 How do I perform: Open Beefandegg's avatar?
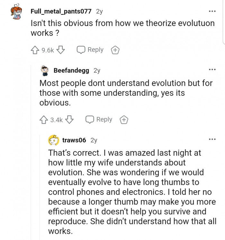[x=45, y=71]
